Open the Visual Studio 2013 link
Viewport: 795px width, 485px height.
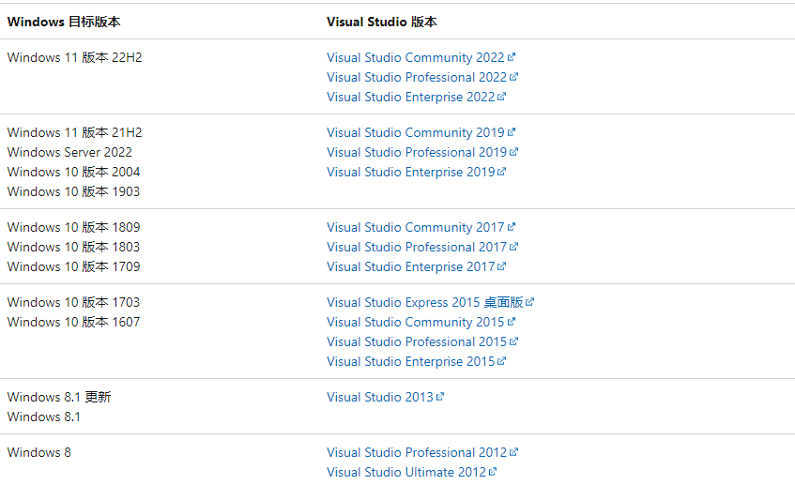[x=380, y=397]
